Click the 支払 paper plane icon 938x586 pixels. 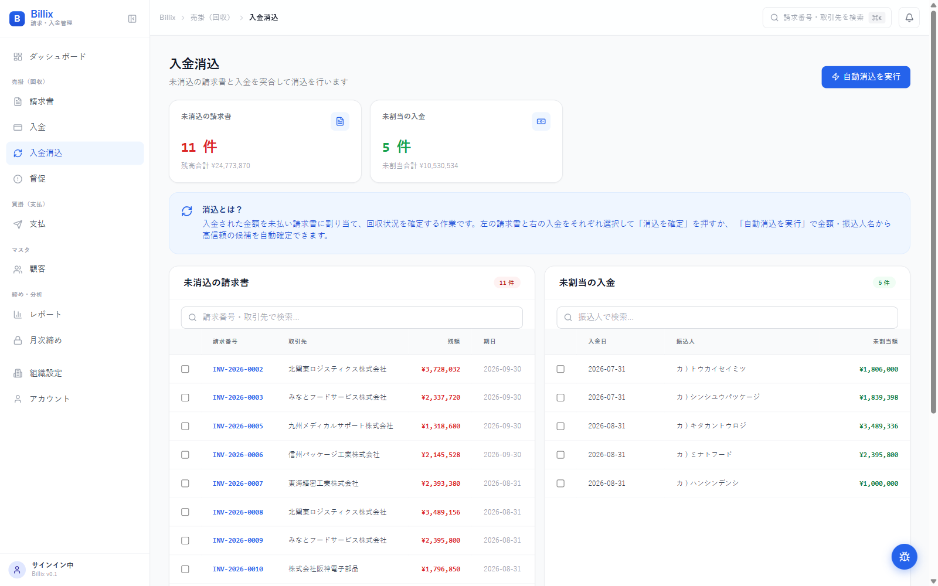click(18, 224)
